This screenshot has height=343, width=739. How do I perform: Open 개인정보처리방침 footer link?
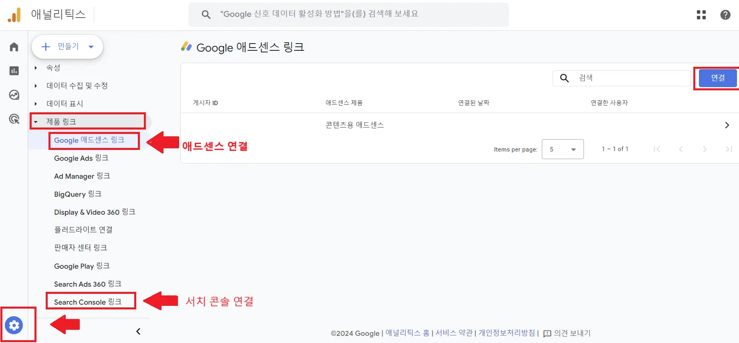pyautogui.click(x=507, y=333)
